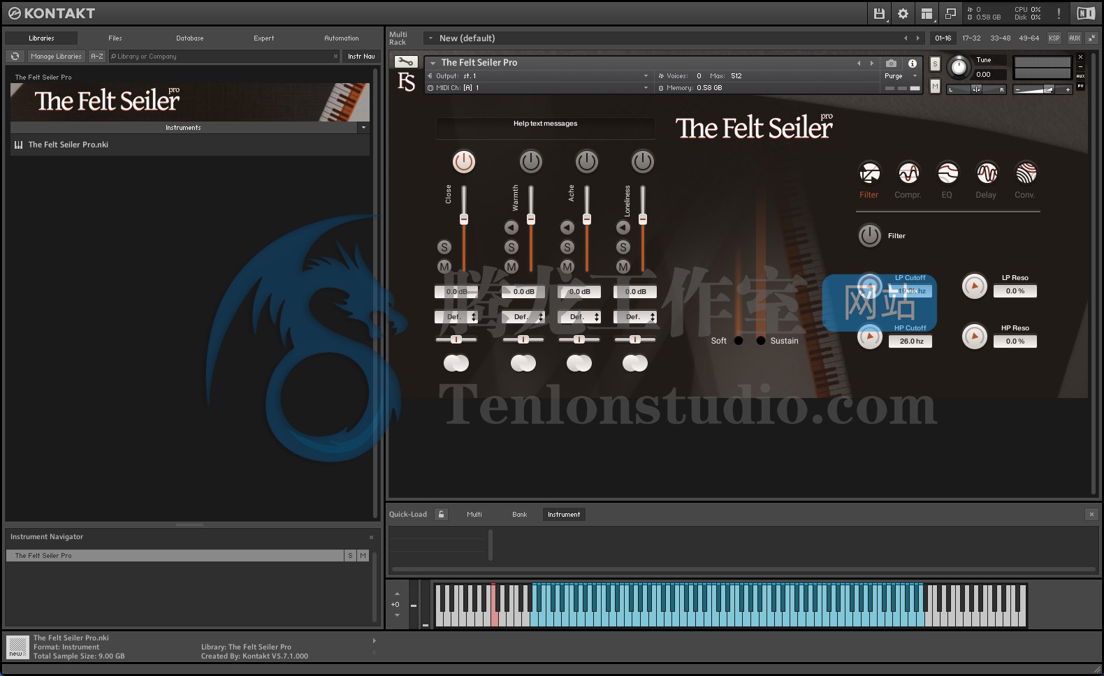Screen dimensions: 1104x676
Task: Mute the Warmth mic channel
Action: coord(511,267)
